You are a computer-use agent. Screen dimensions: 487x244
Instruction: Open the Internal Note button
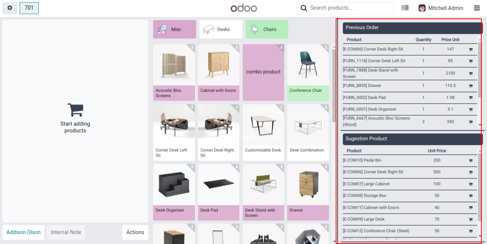[66, 232]
